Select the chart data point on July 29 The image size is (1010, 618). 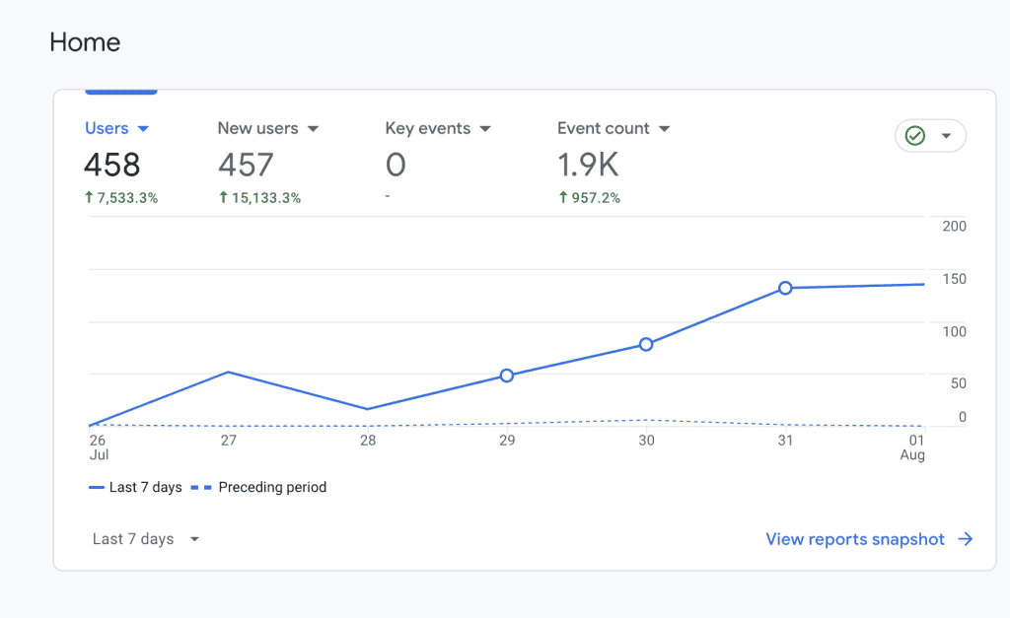coord(506,376)
